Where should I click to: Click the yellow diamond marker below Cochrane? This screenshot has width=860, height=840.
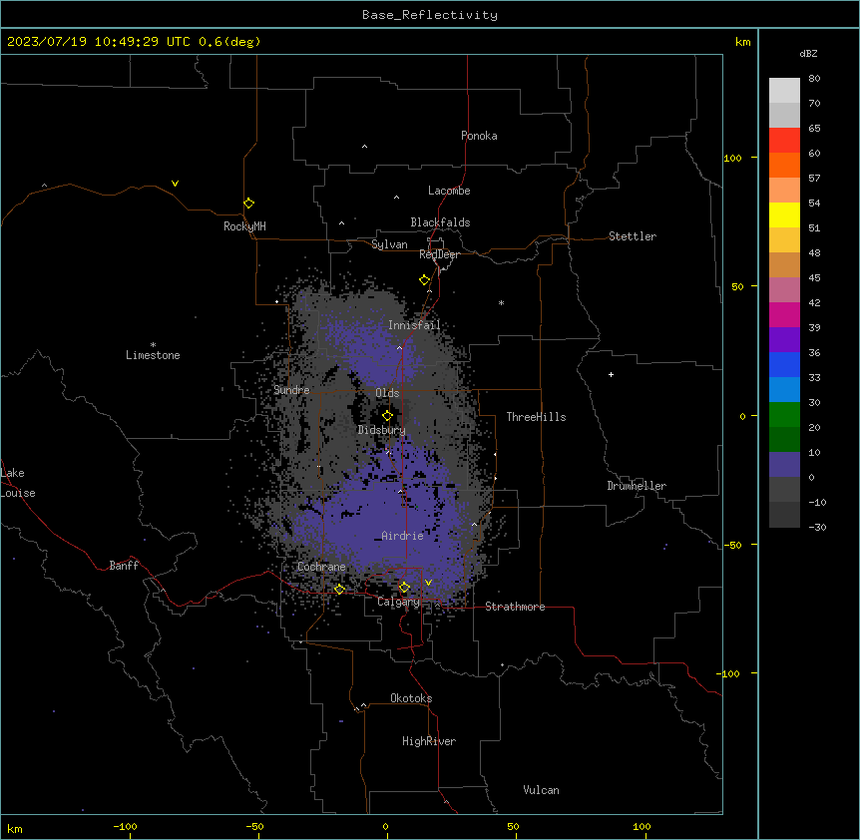[x=339, y=589]
